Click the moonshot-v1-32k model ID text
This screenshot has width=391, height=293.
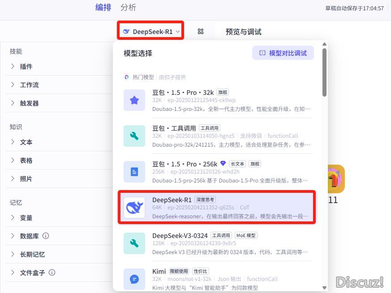pyautogui.click(x=189, y=279)
